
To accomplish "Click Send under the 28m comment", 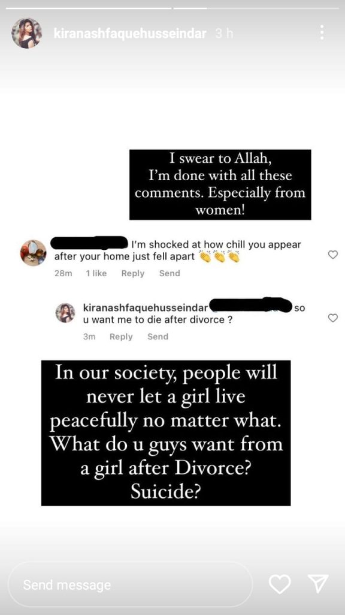I will click(x=170, y=273).
